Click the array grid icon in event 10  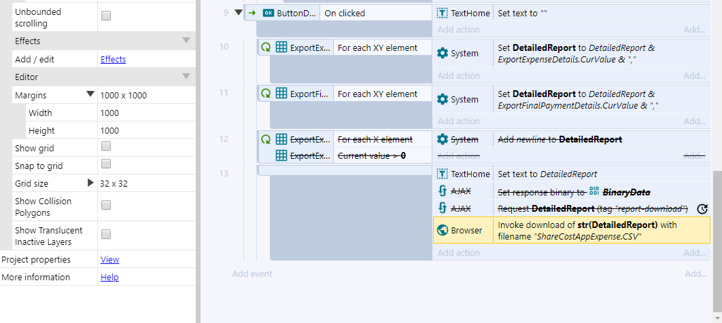pyautogui.click(x=281, y=47)
